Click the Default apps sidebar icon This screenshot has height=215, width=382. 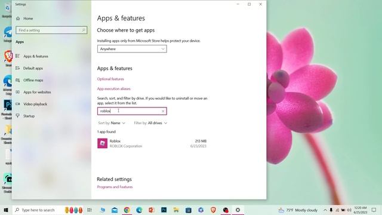coord(17,68)
